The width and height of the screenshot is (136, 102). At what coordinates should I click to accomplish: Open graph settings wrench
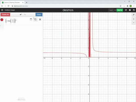(134, 15)
